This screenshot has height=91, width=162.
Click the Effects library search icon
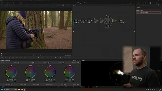point(159,5)
